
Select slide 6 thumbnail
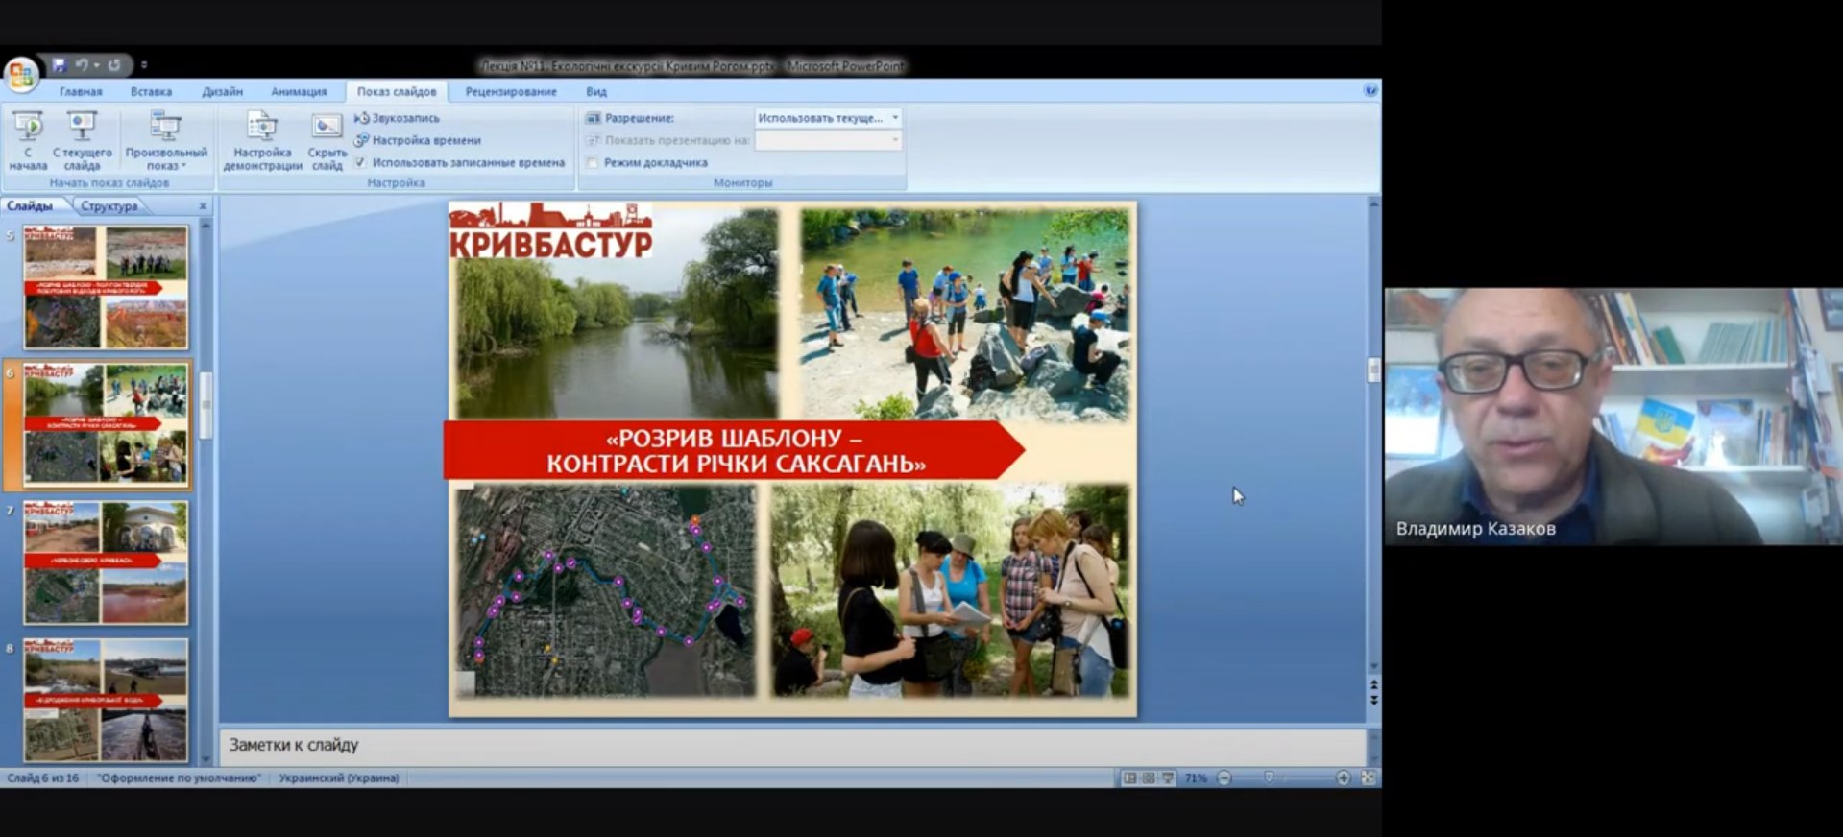click(x=106, y=424)
